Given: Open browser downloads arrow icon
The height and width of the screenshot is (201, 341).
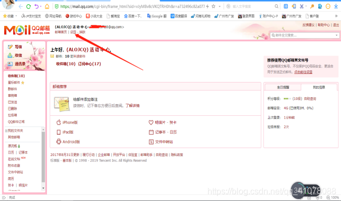Looking at the screenshot, I should point(336,6).
